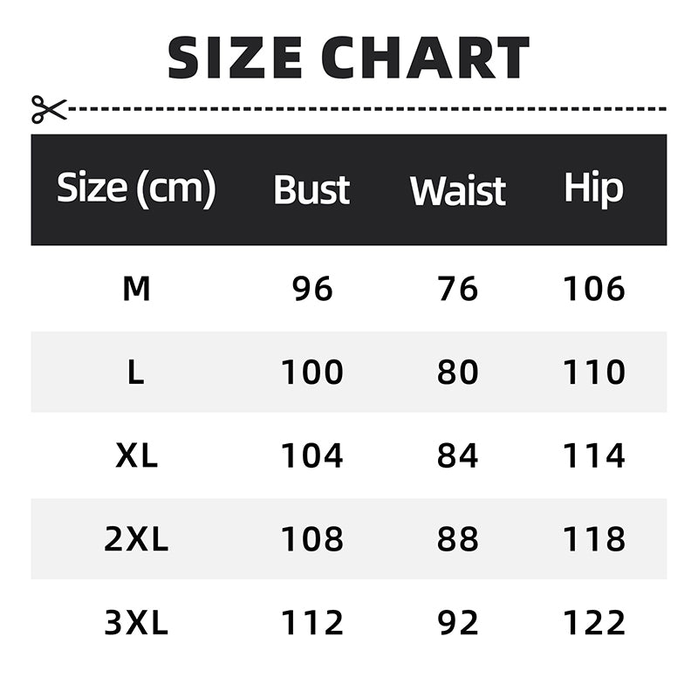Select the M size row label
698x698 pixels.
(x=136, y=289)
